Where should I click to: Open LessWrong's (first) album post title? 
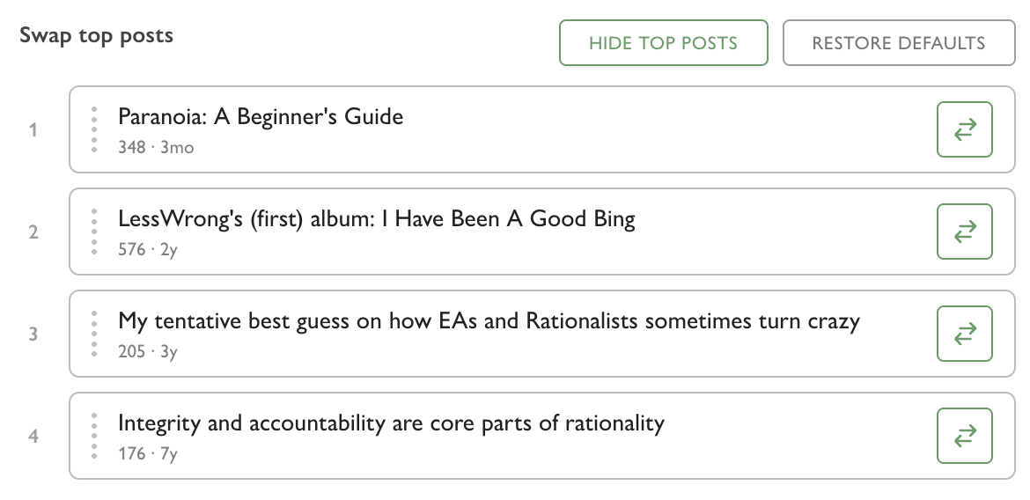[x=376, y=219]
